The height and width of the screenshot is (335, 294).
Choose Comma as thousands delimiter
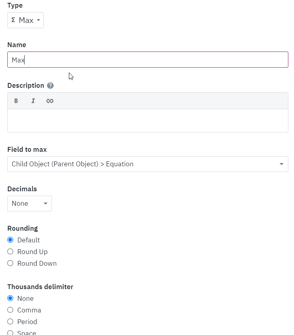[10, 310]
